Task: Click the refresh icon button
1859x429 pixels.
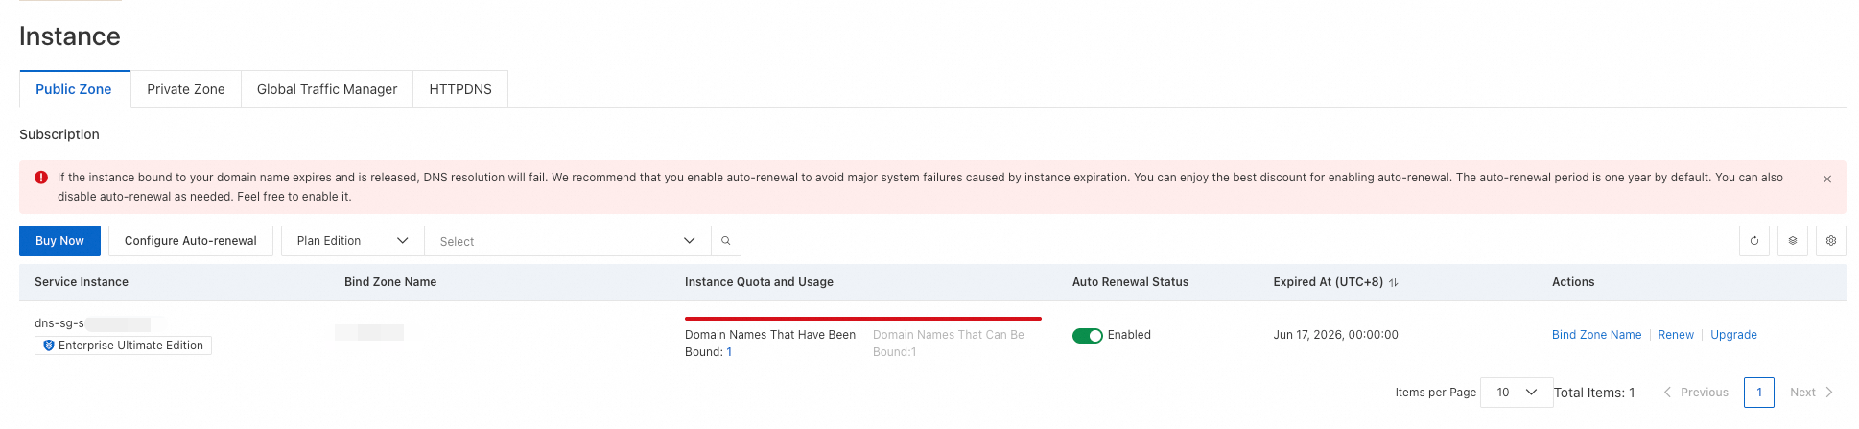Action: (x=1753, y=241)
